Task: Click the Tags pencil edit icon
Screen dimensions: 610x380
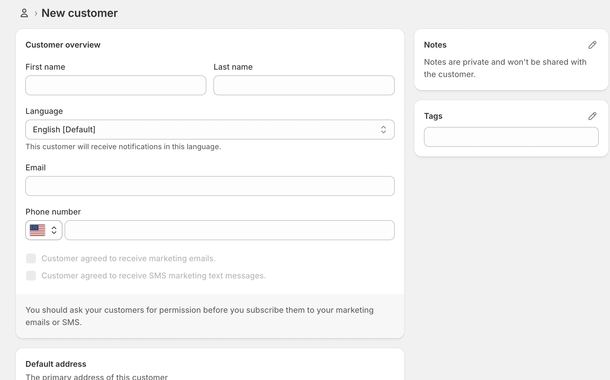Action: click(592, 116)
